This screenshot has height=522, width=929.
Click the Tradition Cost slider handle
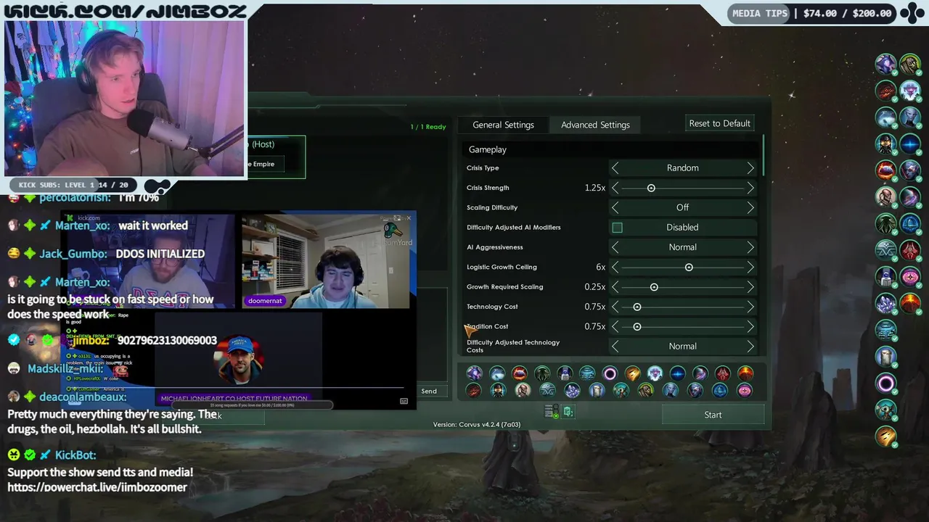tap(637, 327)
